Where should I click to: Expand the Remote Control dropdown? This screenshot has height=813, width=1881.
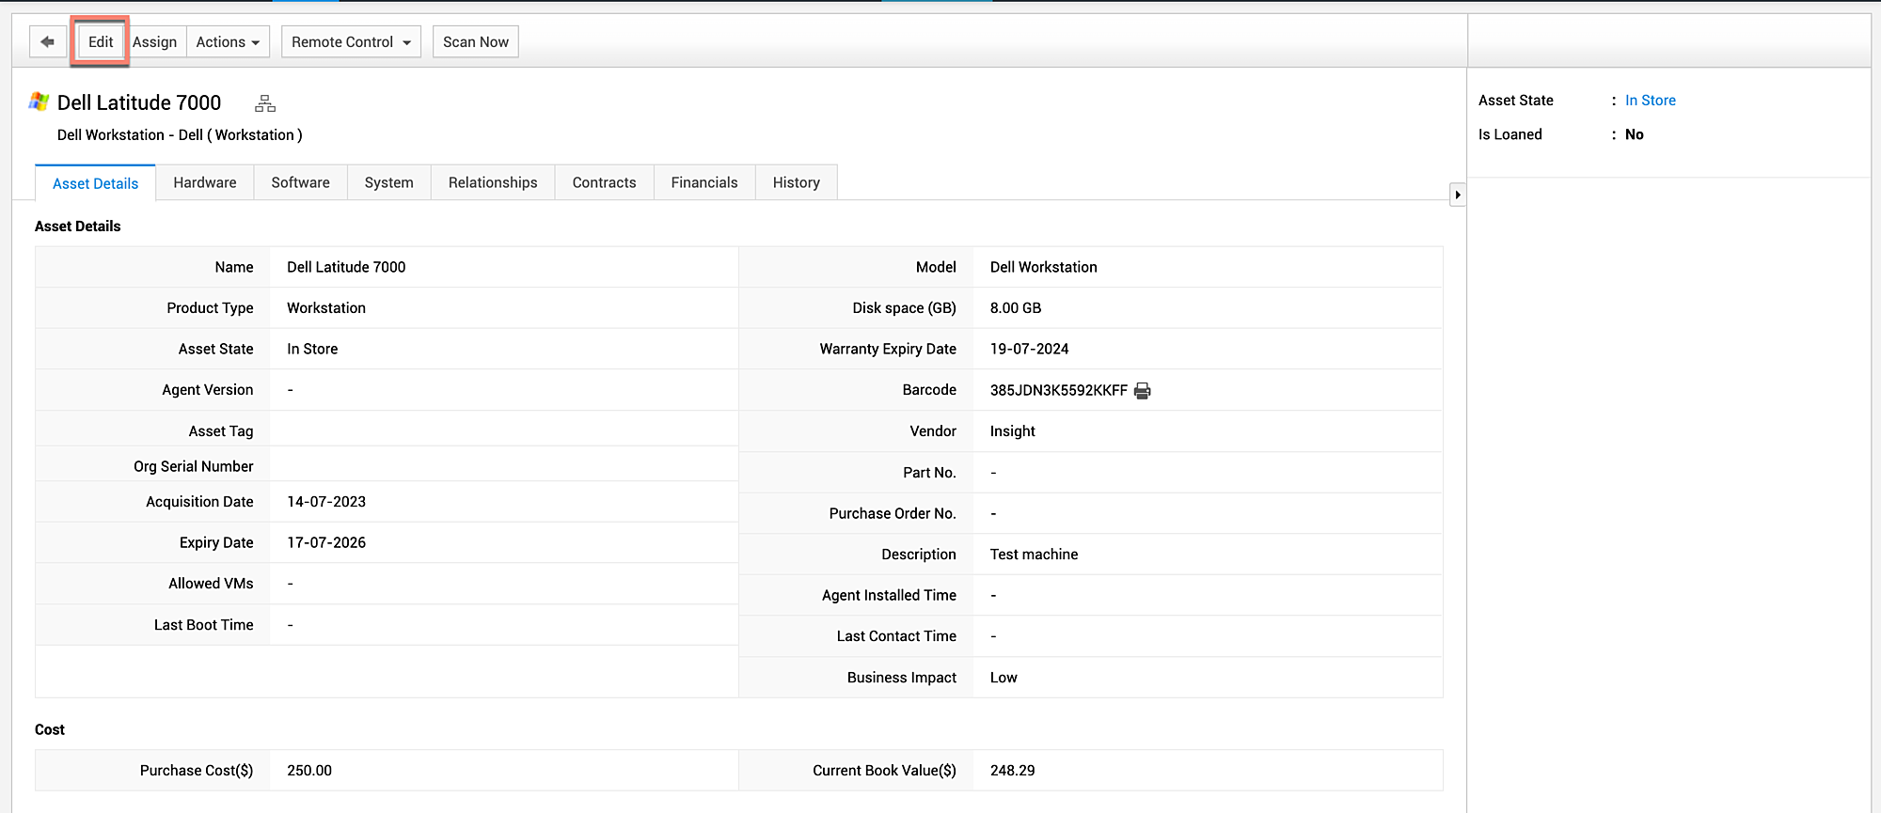click(x=351, y=42)
